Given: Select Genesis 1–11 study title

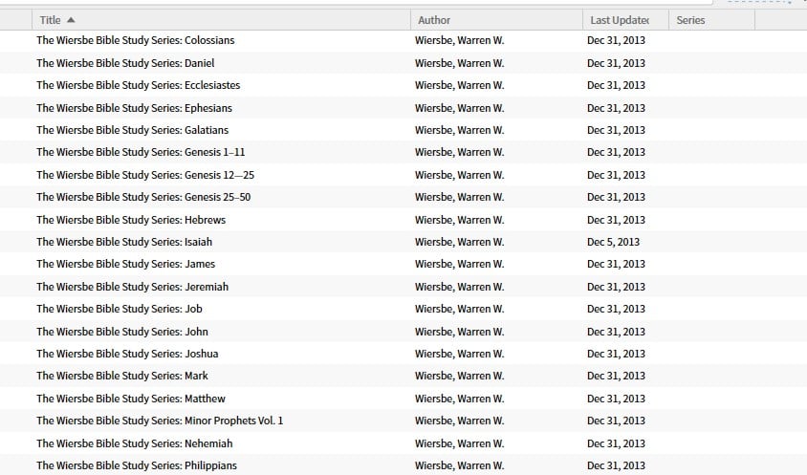Looking at the screenshot, I should (x=141, y=152).
